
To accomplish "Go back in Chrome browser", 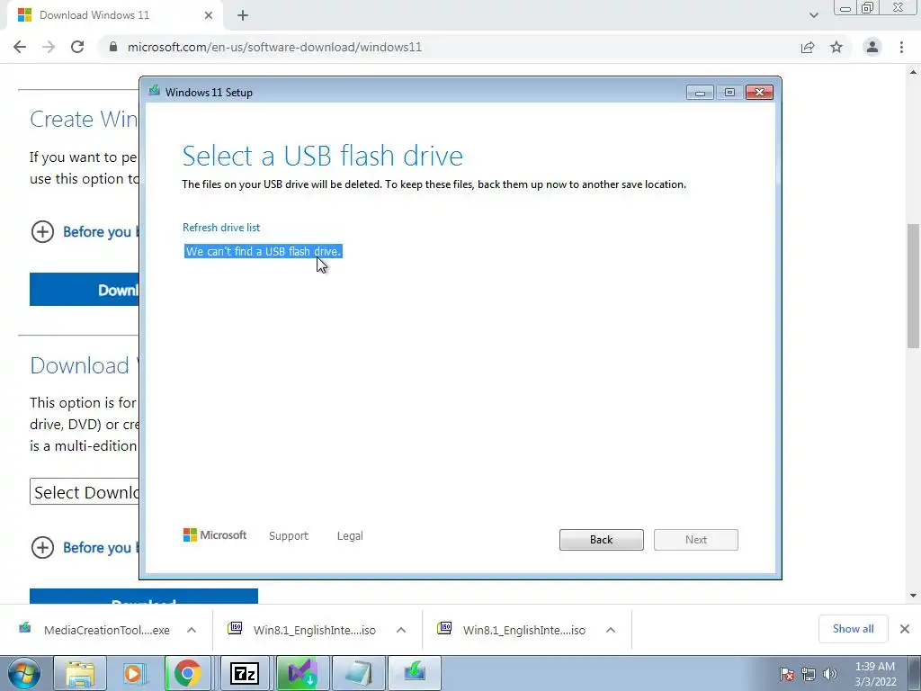I will tap(20, 47).
